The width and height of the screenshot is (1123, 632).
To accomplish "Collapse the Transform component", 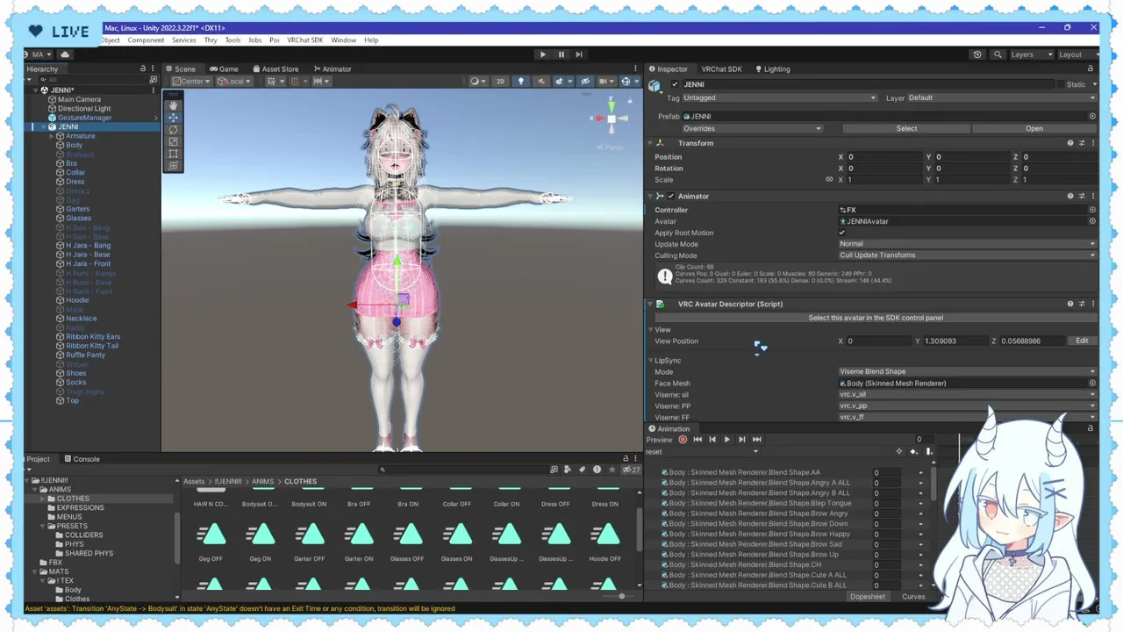I will pyautogui.click(x=650, y=143).
